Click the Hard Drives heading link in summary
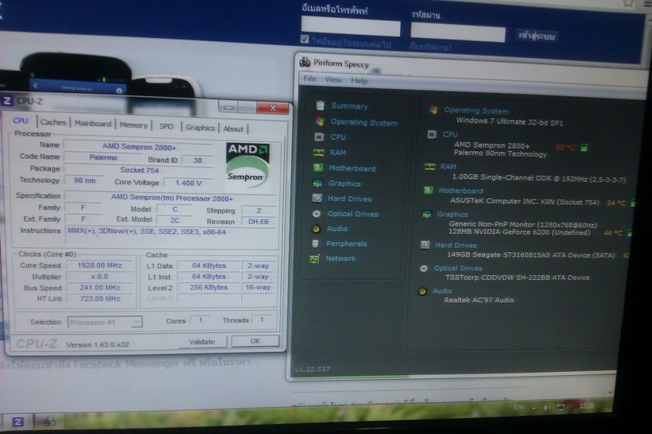This screenshot has height=434, width=652. coord(456,245)
